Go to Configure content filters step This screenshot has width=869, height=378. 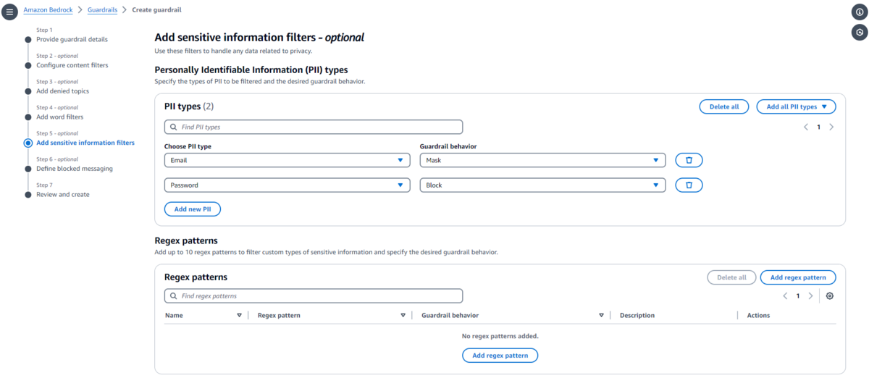(72, 65)
